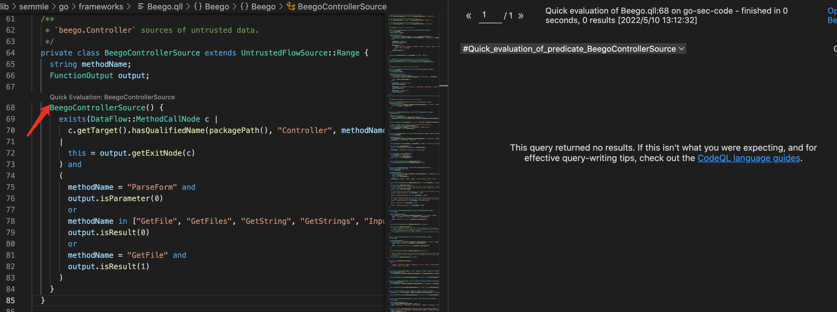Image resolution: width=837 pixels, height=312 pixels.
Task: Click 'output.isResult(0)' on line 79
Action: pyautogui.click(x=108, y=233)
